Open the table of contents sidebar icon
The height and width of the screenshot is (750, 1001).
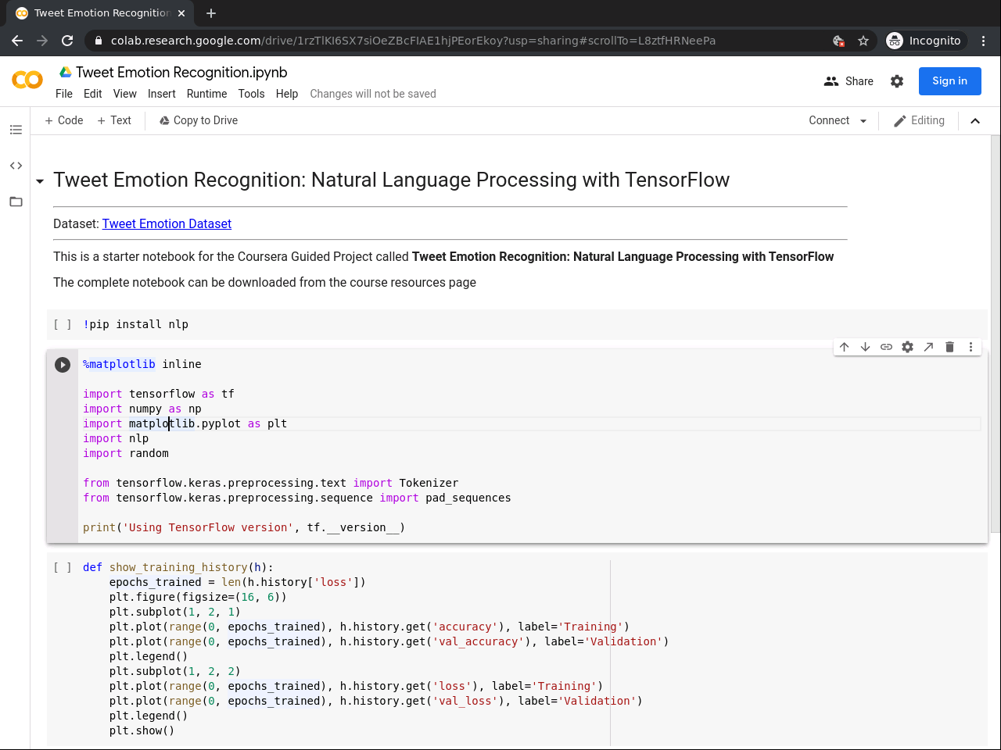[x=16, y=130]
